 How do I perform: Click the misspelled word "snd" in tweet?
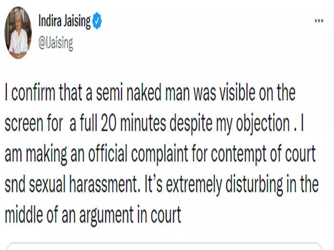(15, 184)
